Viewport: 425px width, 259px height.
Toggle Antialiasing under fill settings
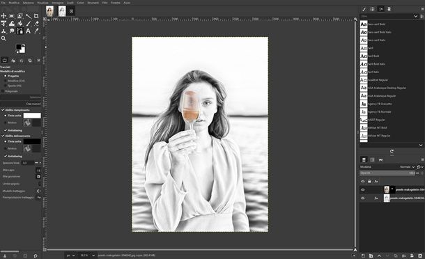[x=6, y=130]
